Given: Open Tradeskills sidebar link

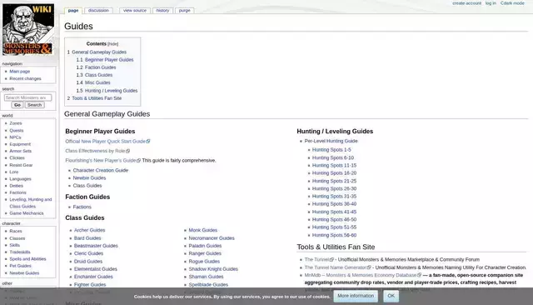Looking at the screenshot, I should pos(20,252).
